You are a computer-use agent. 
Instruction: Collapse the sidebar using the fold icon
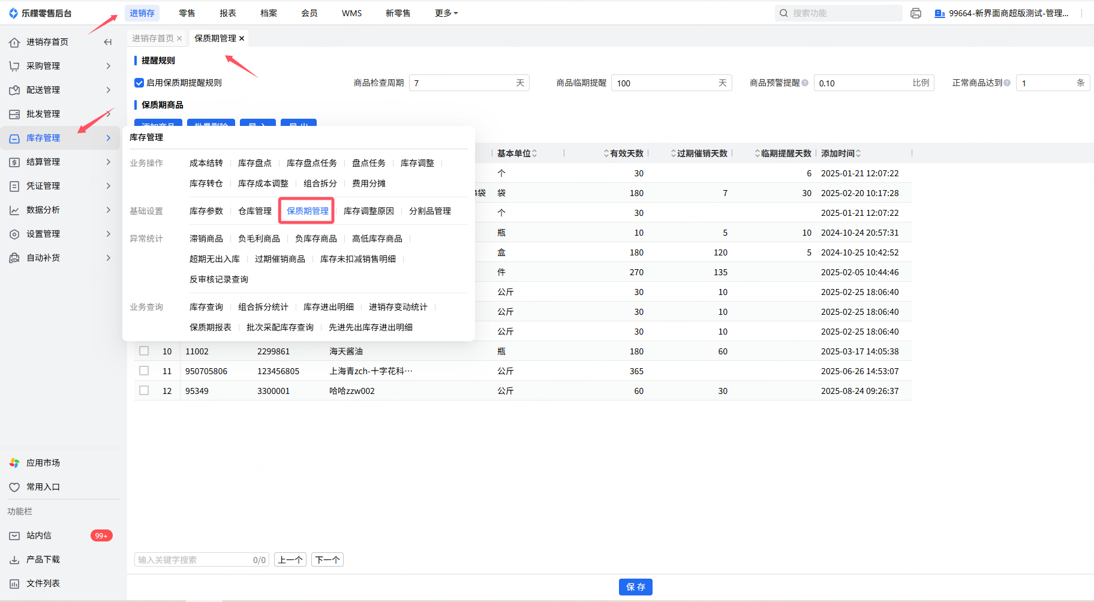[x=108, y=42]
